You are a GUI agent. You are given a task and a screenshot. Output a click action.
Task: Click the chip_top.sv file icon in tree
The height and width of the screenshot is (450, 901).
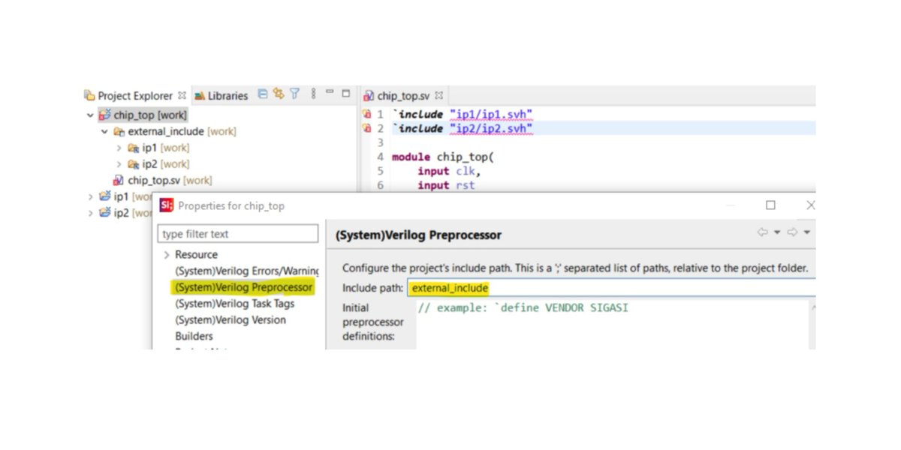(118, 180)
